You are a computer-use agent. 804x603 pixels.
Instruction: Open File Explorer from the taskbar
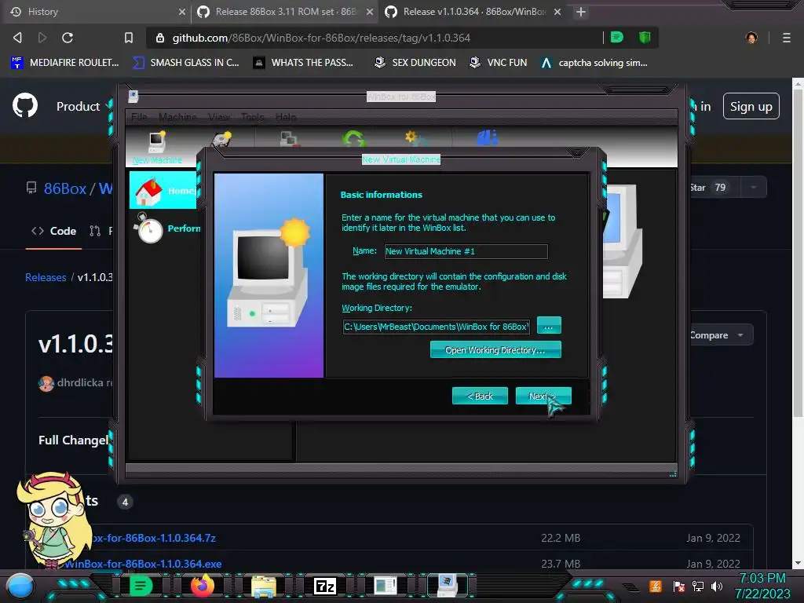(x=264, y=586)
